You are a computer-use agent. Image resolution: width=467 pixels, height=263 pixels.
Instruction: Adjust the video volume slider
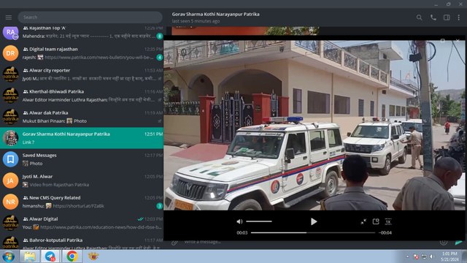pyautogui.click(x=259, y=221)
